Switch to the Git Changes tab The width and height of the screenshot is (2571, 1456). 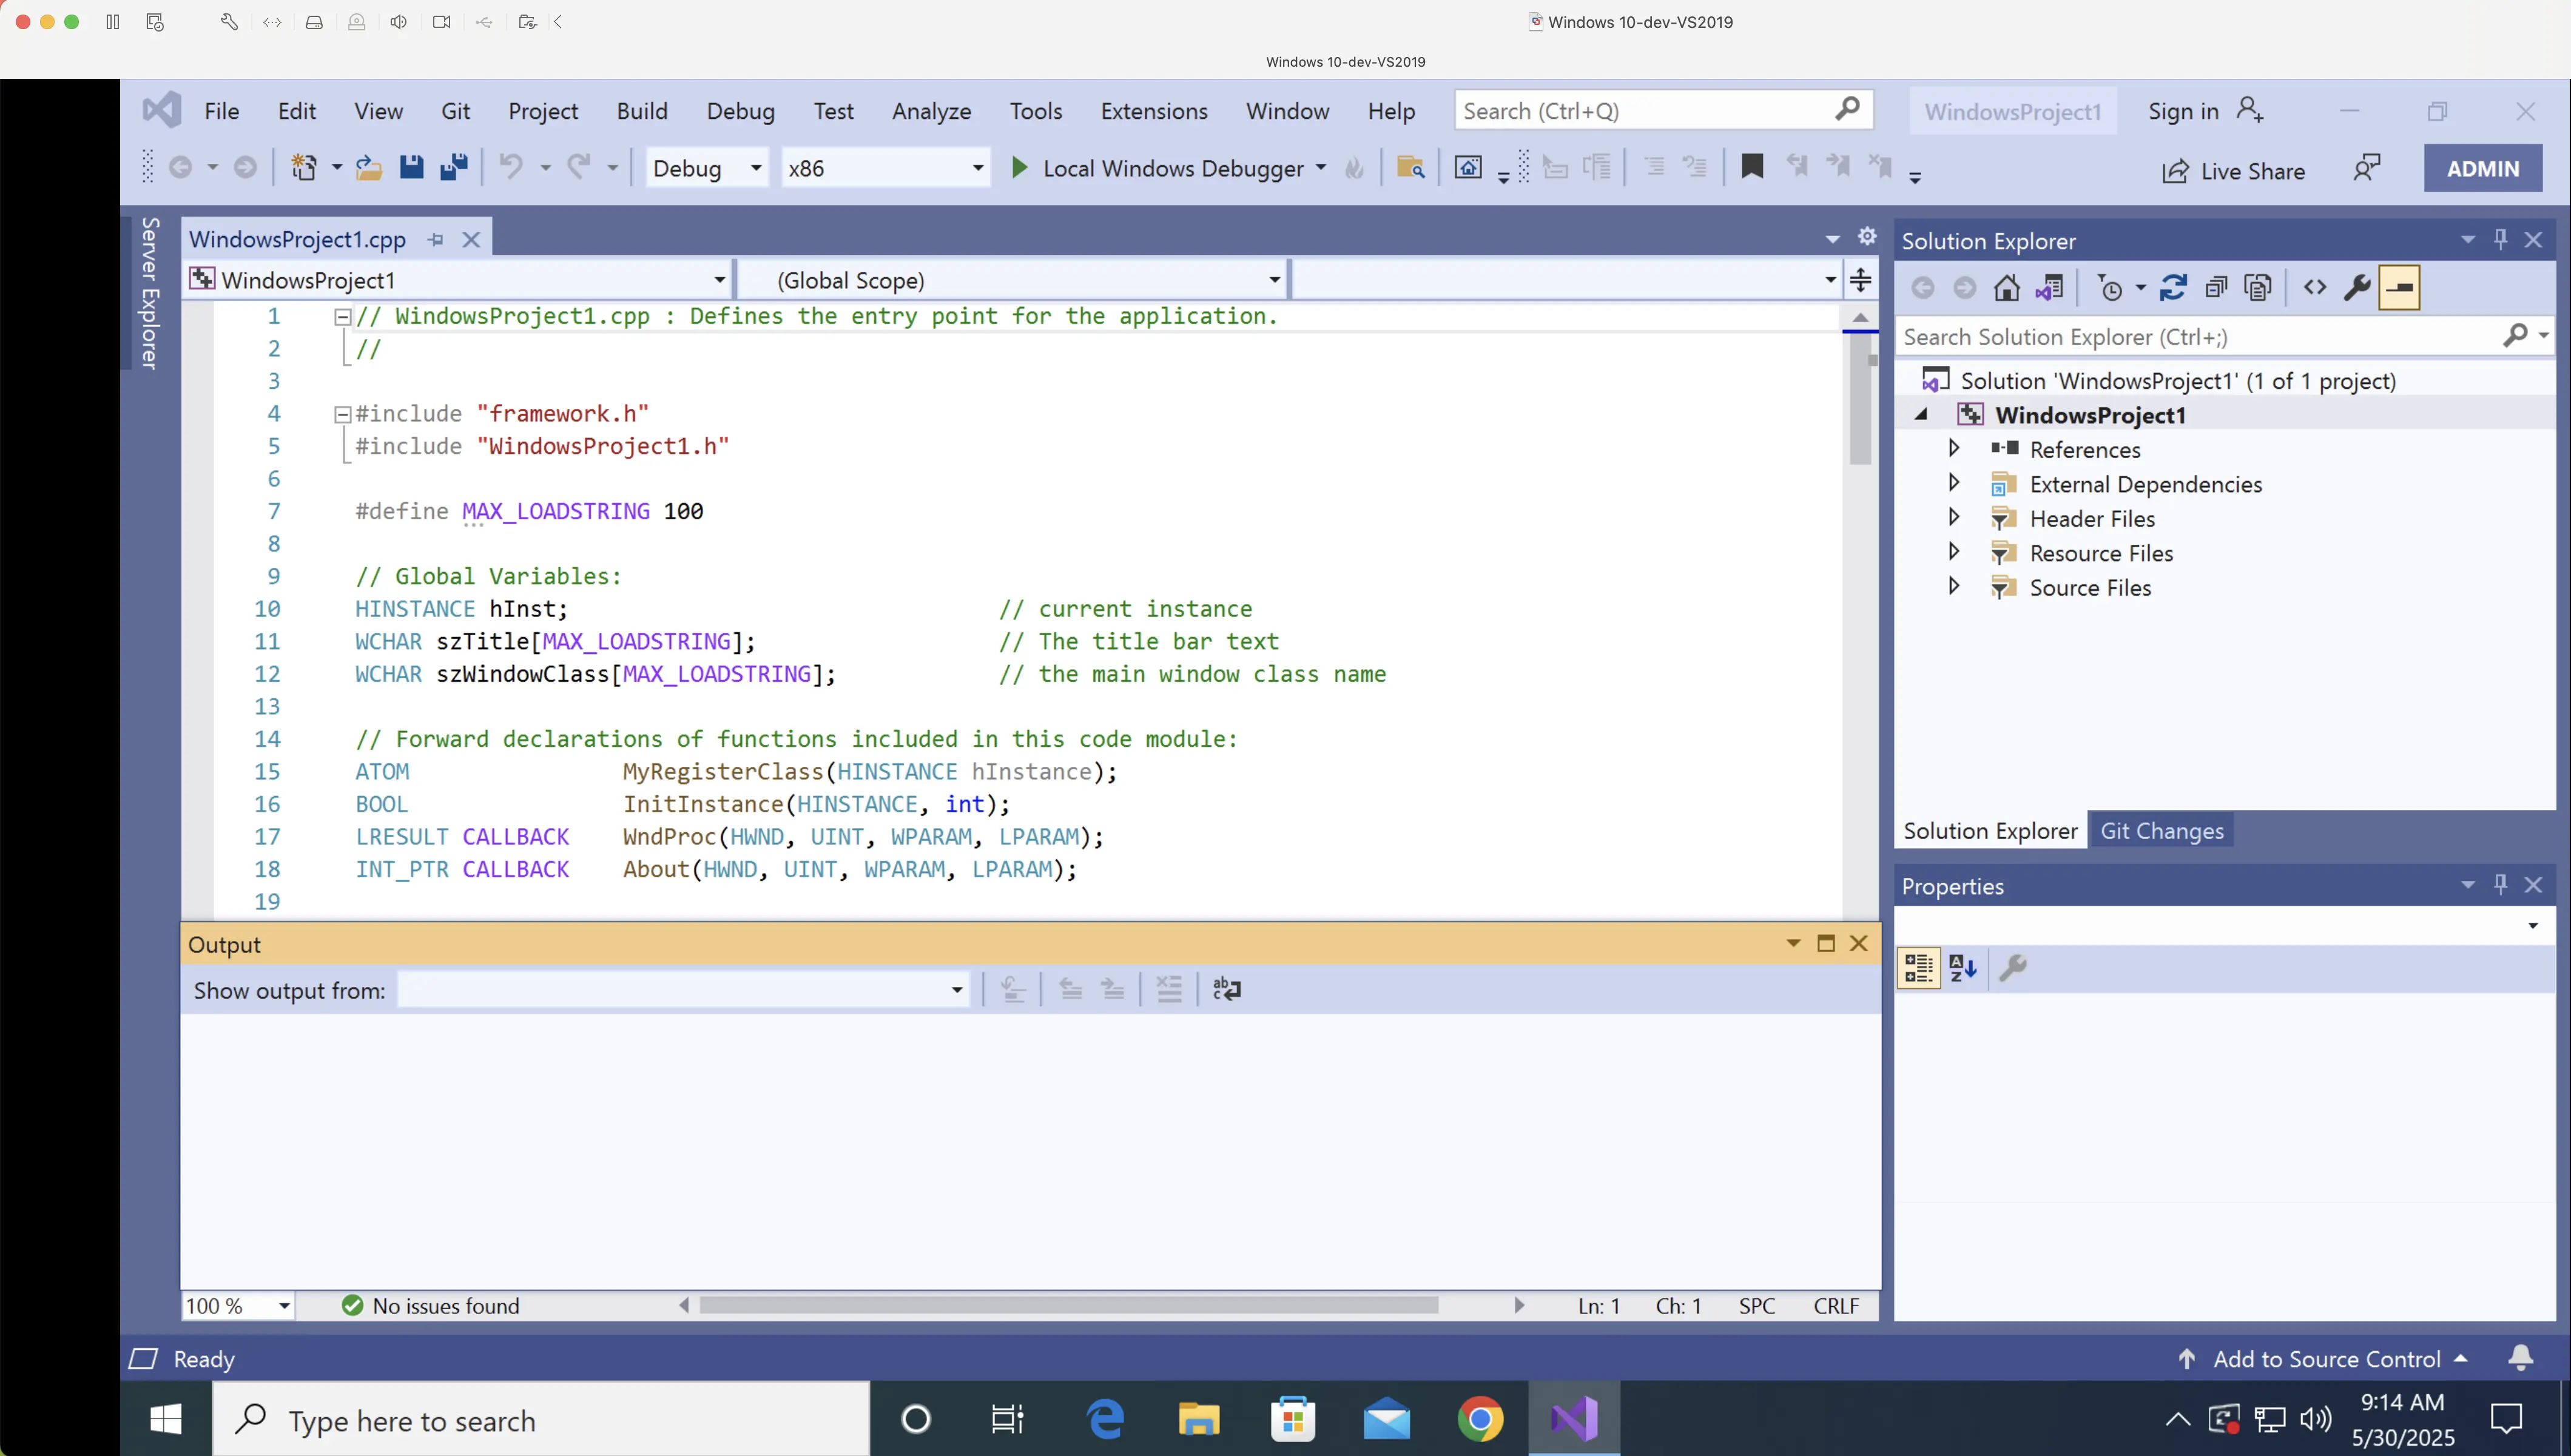tap(2161, 831)
